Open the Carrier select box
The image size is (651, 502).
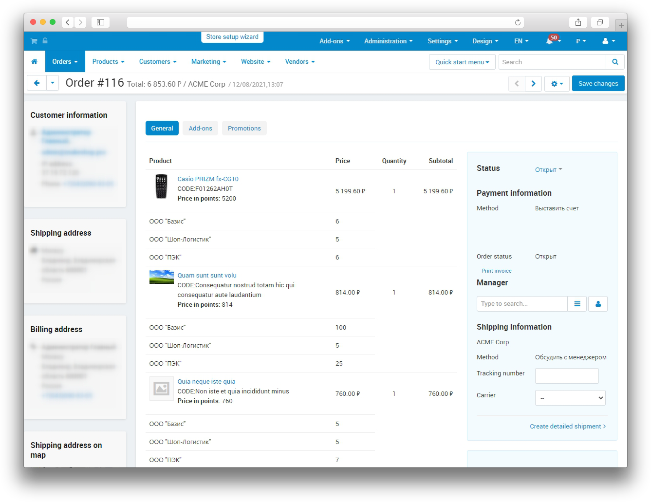(570, 398)
